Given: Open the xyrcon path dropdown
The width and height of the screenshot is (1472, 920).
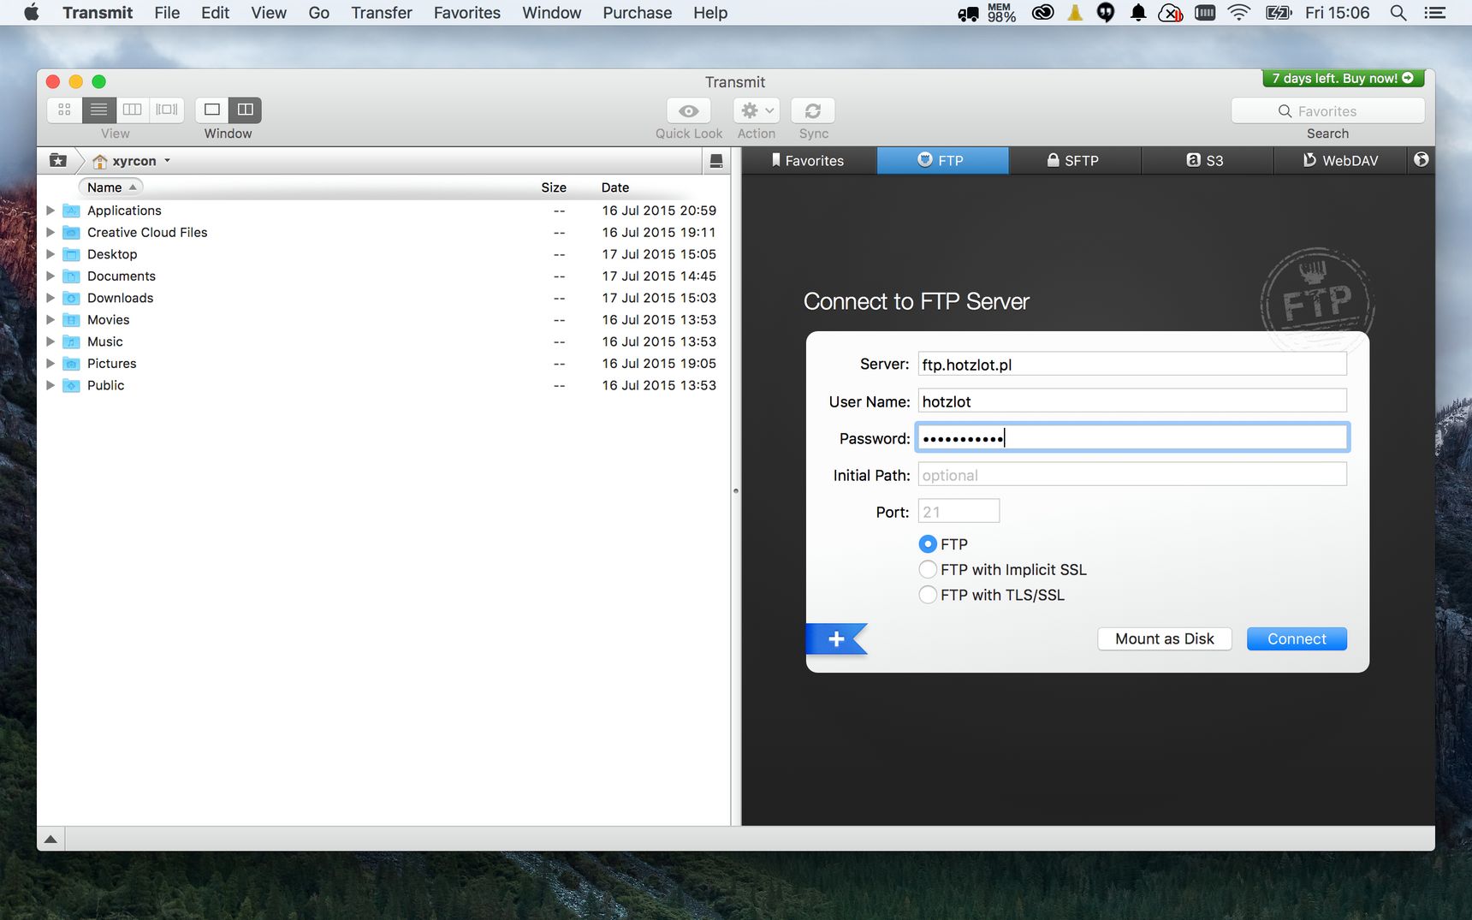Looking at the screenshot, I should [x=132, y=161].
